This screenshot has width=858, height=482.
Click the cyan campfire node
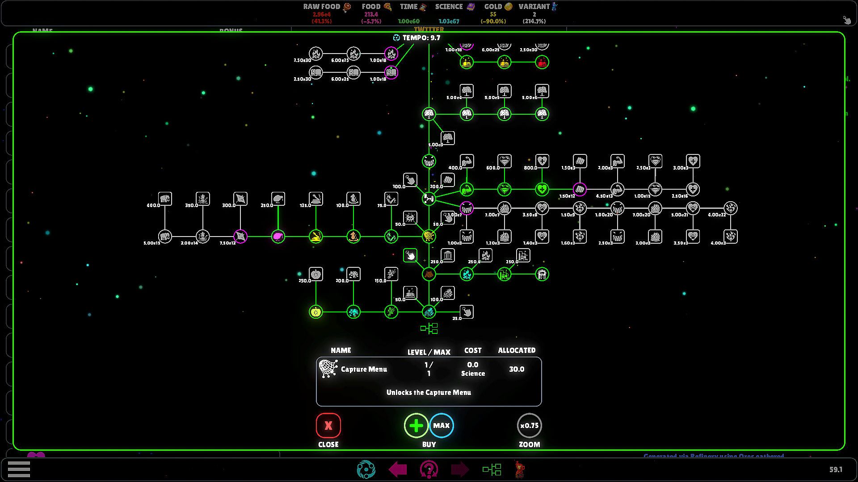click(466, 274)
